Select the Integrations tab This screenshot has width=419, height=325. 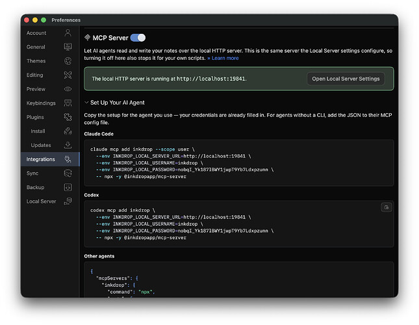(50, 159)
